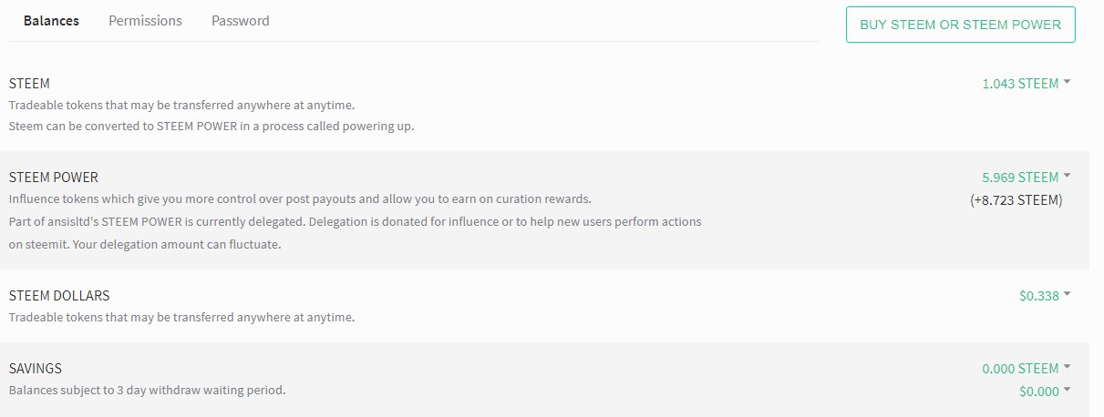Select the STEEM DOLLARS heading text
The height and width of the screenshot is (417, 1104).
tap(59, 296)
